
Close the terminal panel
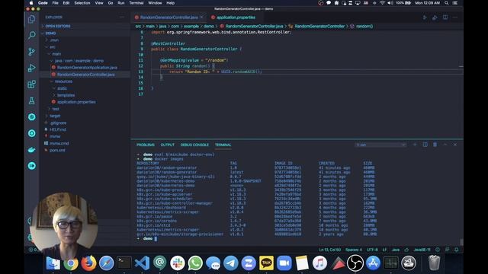(x=455, y=145)
